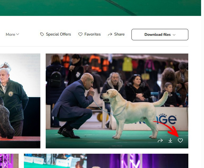
Task: Click the share arrow icon on Labrador photo
Action: tap(160, 141)
